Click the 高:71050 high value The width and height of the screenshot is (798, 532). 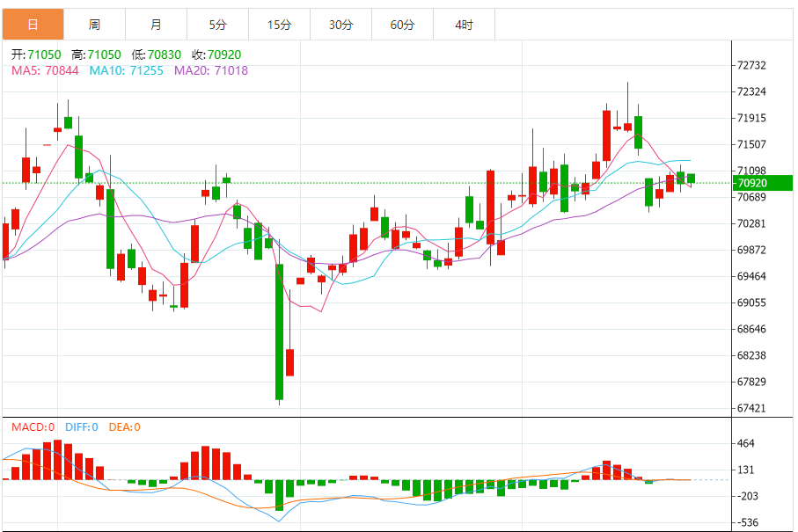(x=96, y=55)
